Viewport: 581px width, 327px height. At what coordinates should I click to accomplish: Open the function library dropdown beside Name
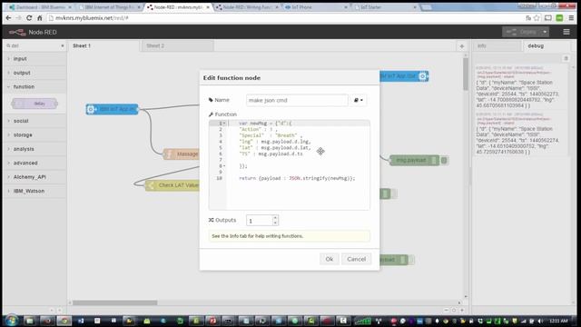358,100
